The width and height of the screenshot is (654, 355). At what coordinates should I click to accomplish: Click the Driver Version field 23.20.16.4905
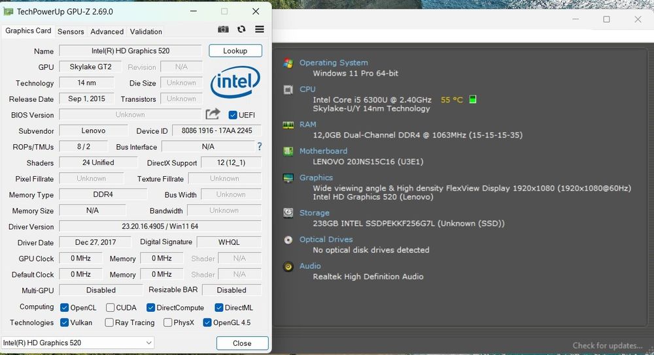[x=160, y=226]
